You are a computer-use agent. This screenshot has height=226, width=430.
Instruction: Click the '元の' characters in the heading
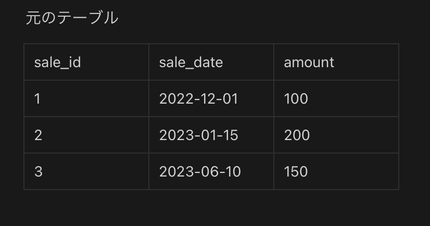pos(41,18)
